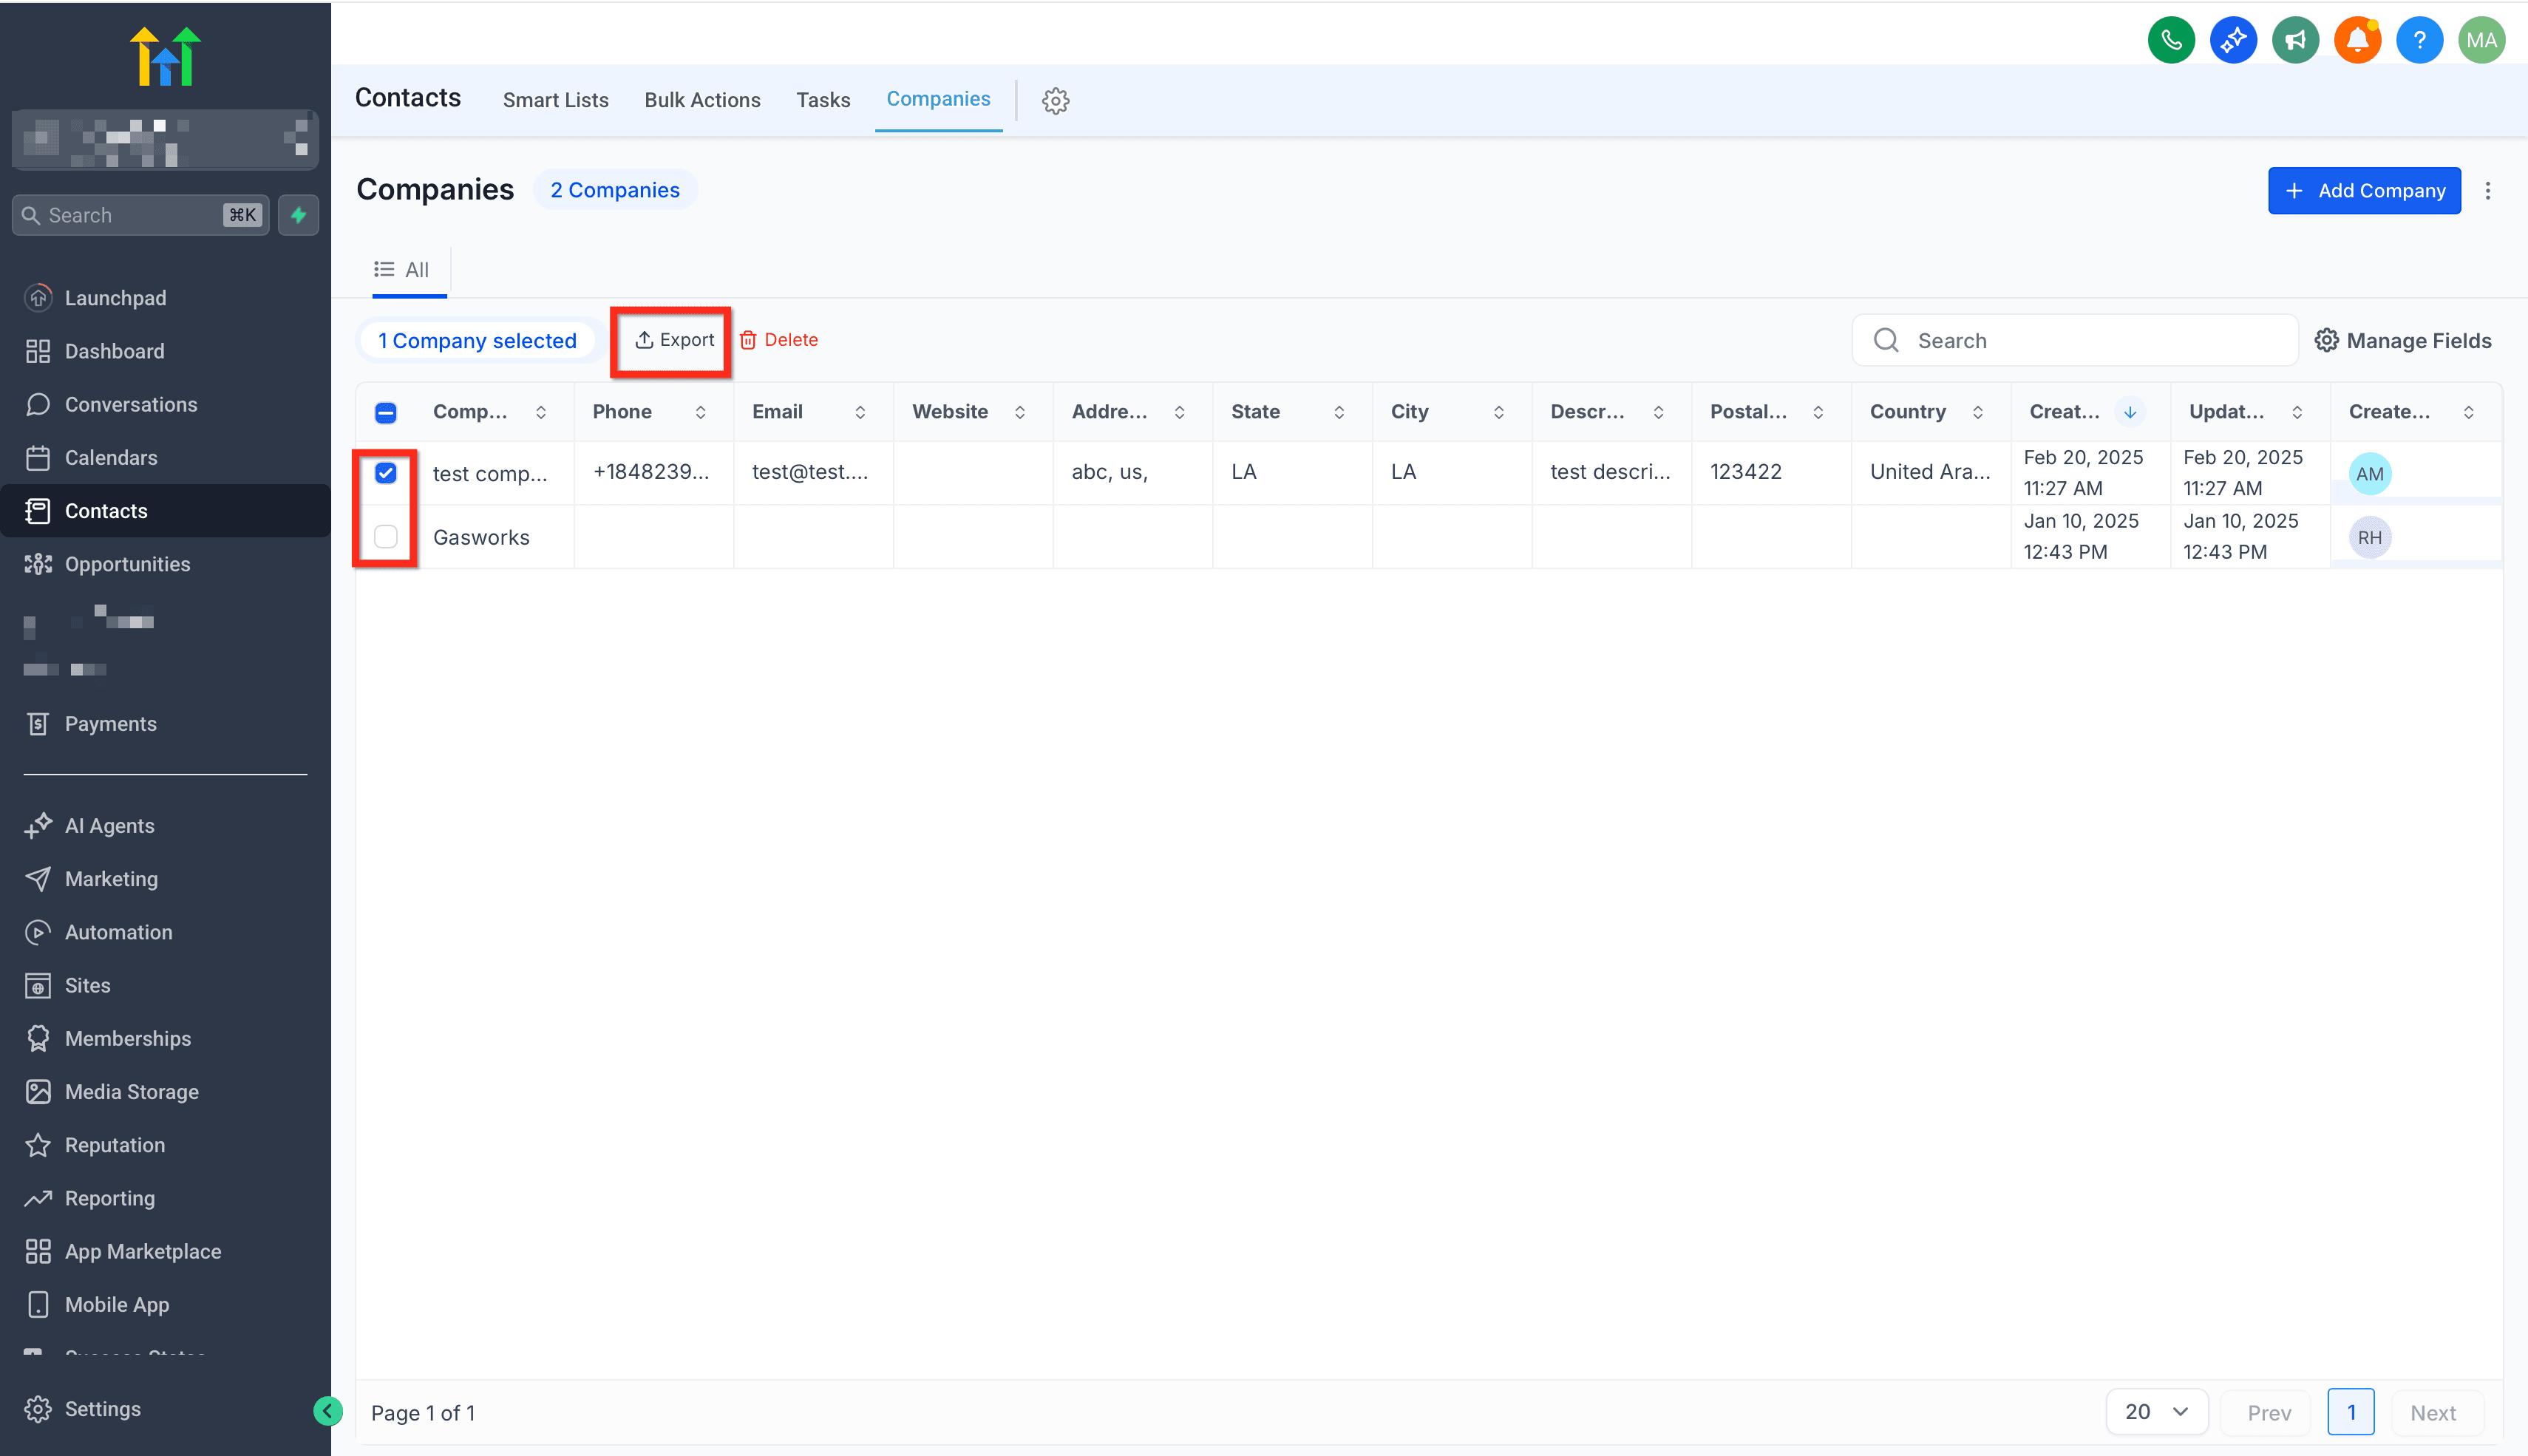This screenshot has width=2528, height=1456.
Task: Open the orange notifications bell
Action: pos(2357,41)
